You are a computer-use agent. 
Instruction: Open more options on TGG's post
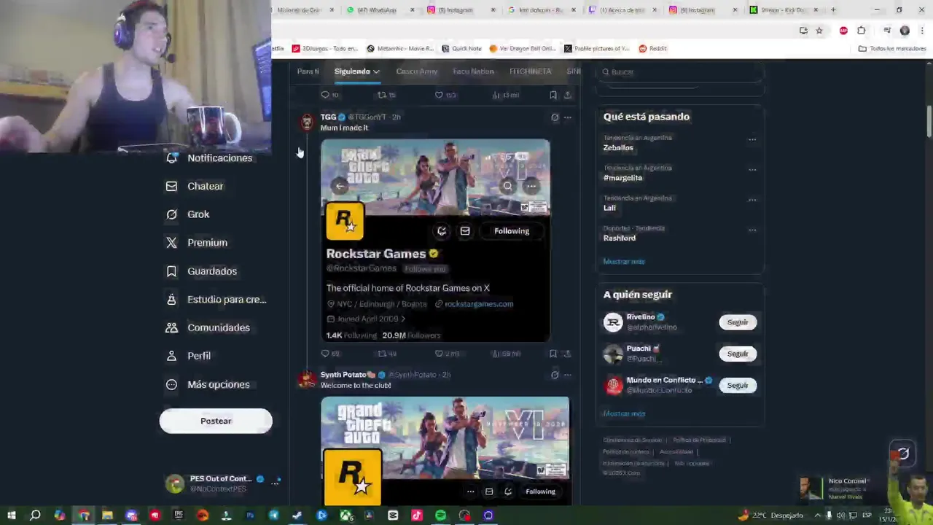coord(568,117)
